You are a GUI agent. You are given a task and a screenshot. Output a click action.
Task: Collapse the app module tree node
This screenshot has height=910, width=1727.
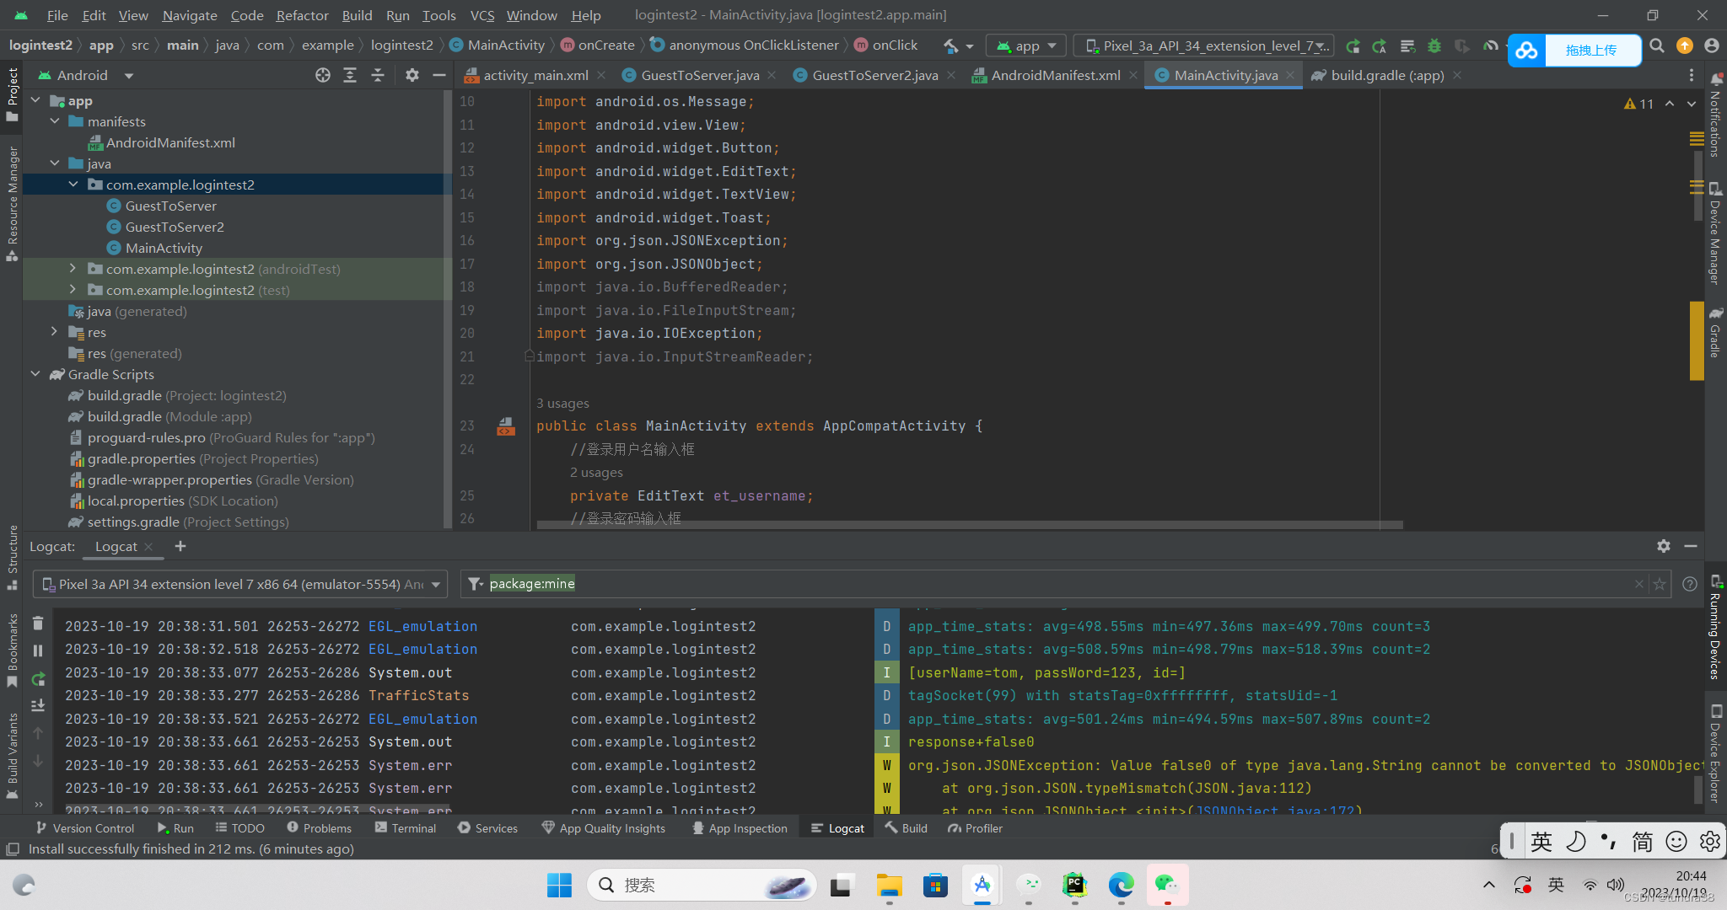click(x=35, y=101)
